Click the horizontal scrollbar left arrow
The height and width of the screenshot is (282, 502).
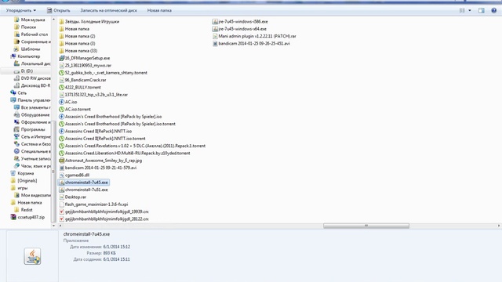tap(60, 226)
